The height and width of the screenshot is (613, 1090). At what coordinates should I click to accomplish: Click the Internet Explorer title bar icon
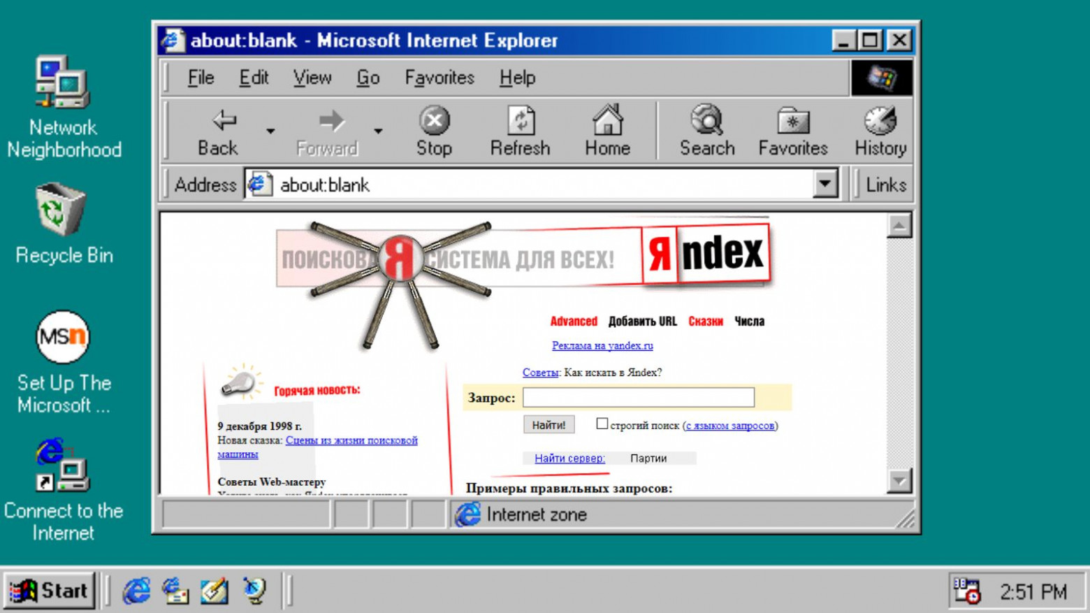(173, 41)
